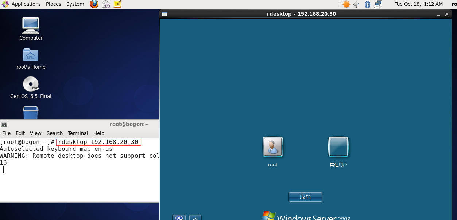Click the Autoselected keyboard map en-us line

[x=56, y=149]
